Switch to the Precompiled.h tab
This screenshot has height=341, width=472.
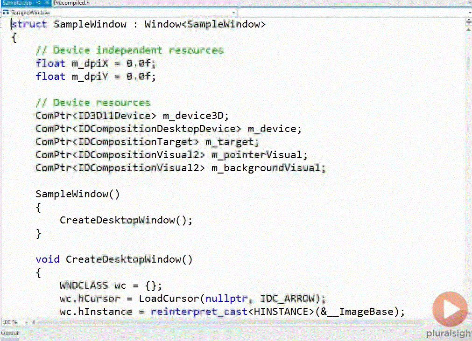[71, 3]
